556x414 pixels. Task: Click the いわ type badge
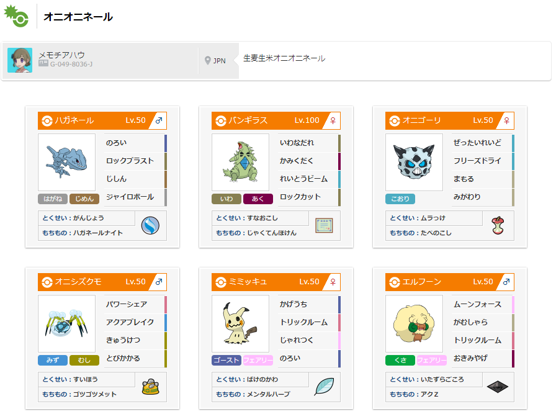coord(226,199)
